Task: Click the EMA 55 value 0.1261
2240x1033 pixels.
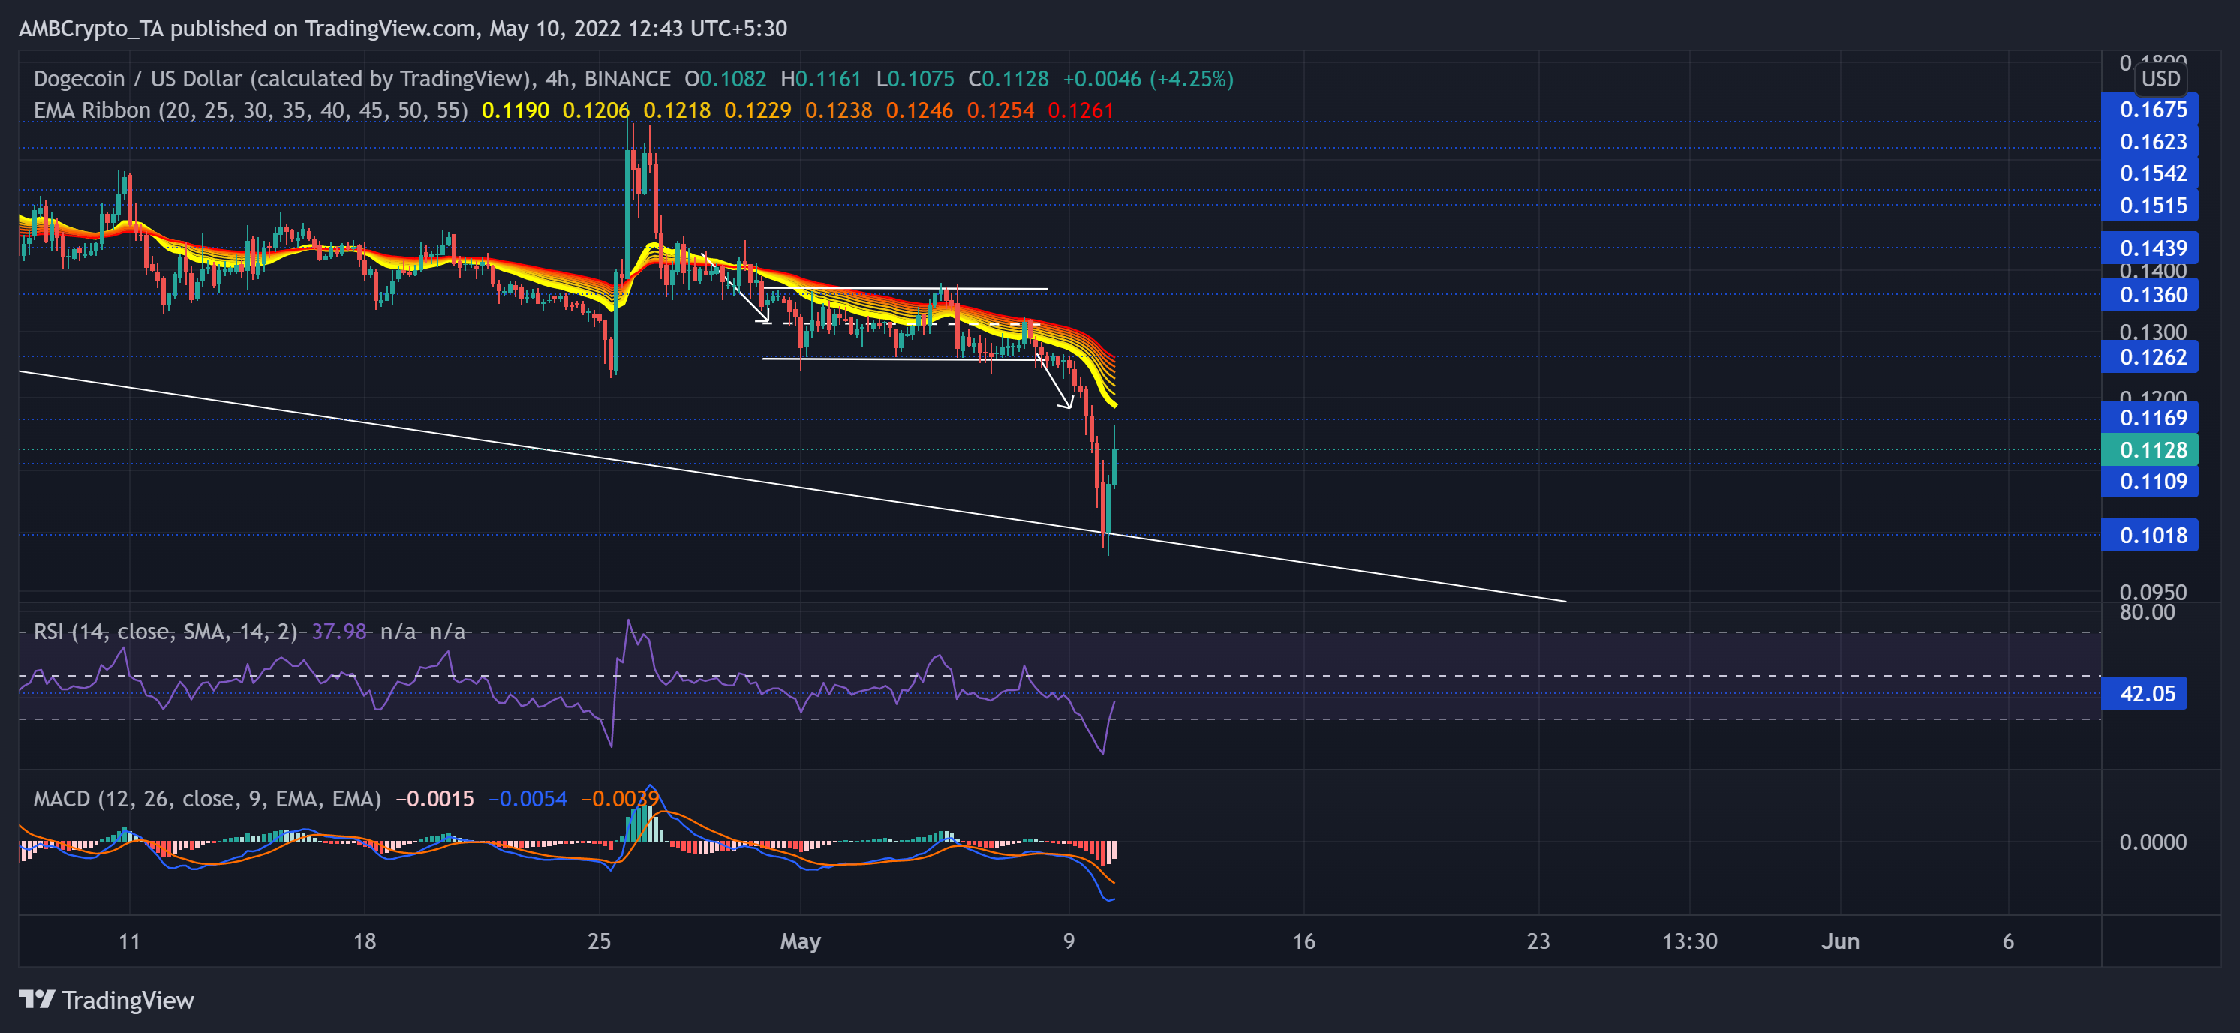Action: click(1080, 110)
